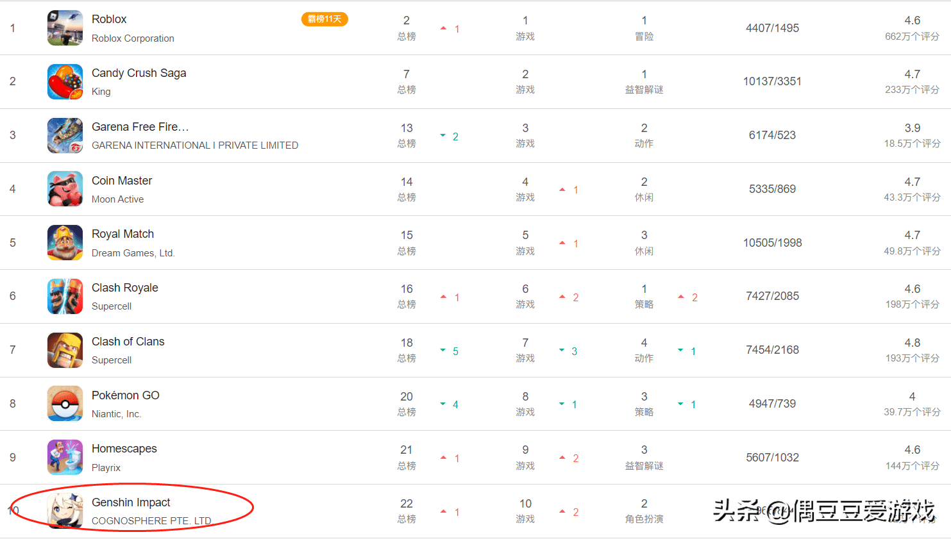Viewport: 951px width, 539px height.
Task: Click the Royal Match title
Action: 123,234
